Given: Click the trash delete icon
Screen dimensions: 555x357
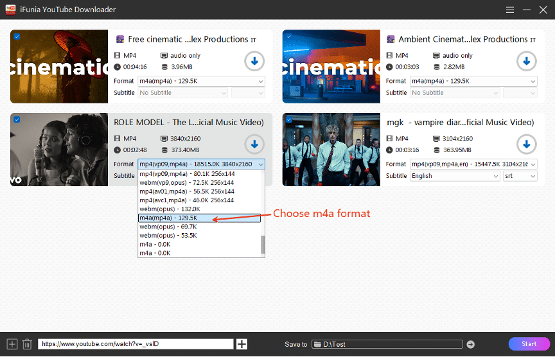Looking at the screenshot, I should click(27, 344).
